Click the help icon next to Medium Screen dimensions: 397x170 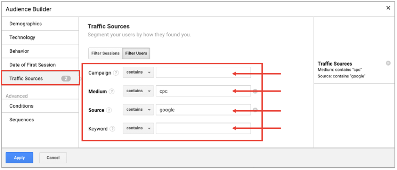pos(111,91)
